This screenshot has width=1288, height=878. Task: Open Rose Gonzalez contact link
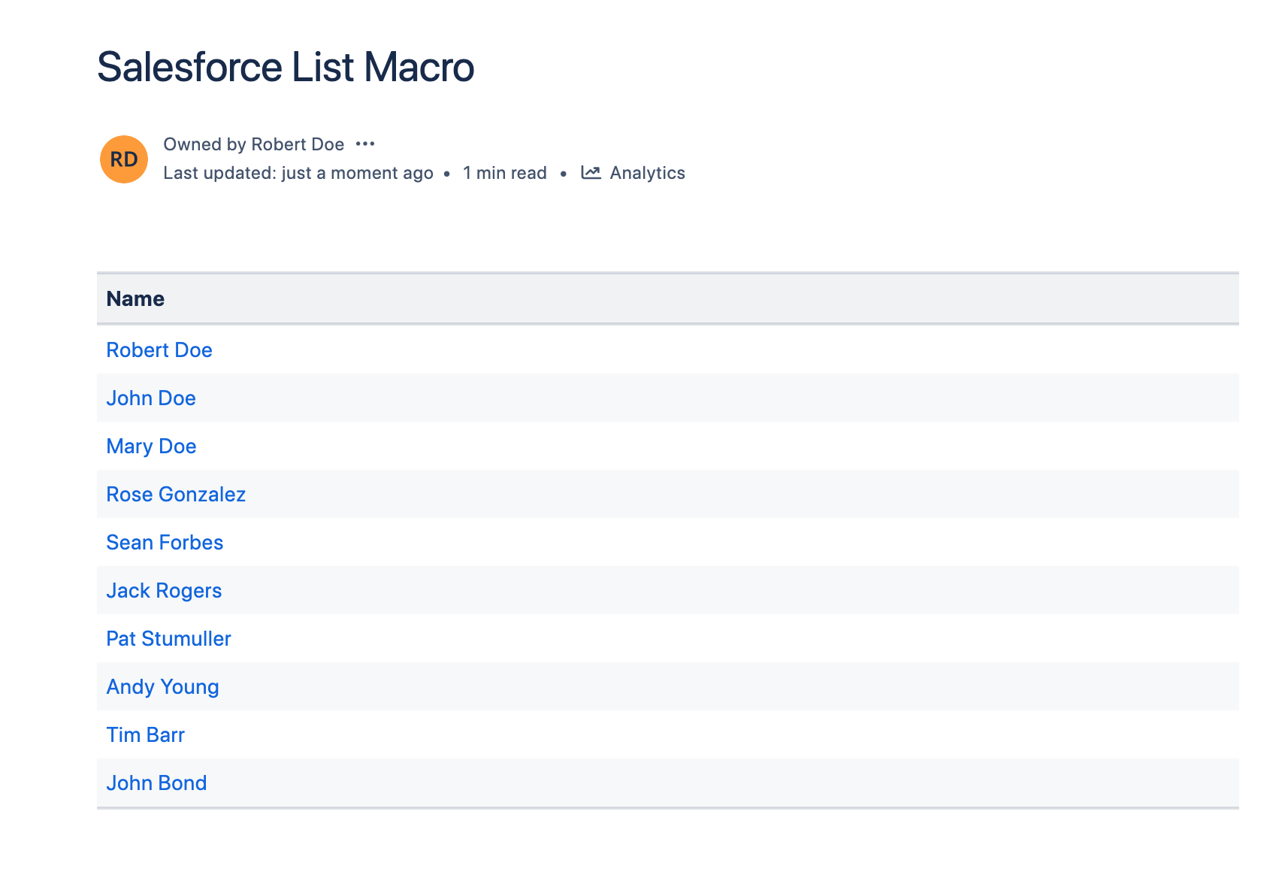tap(176, 495)
